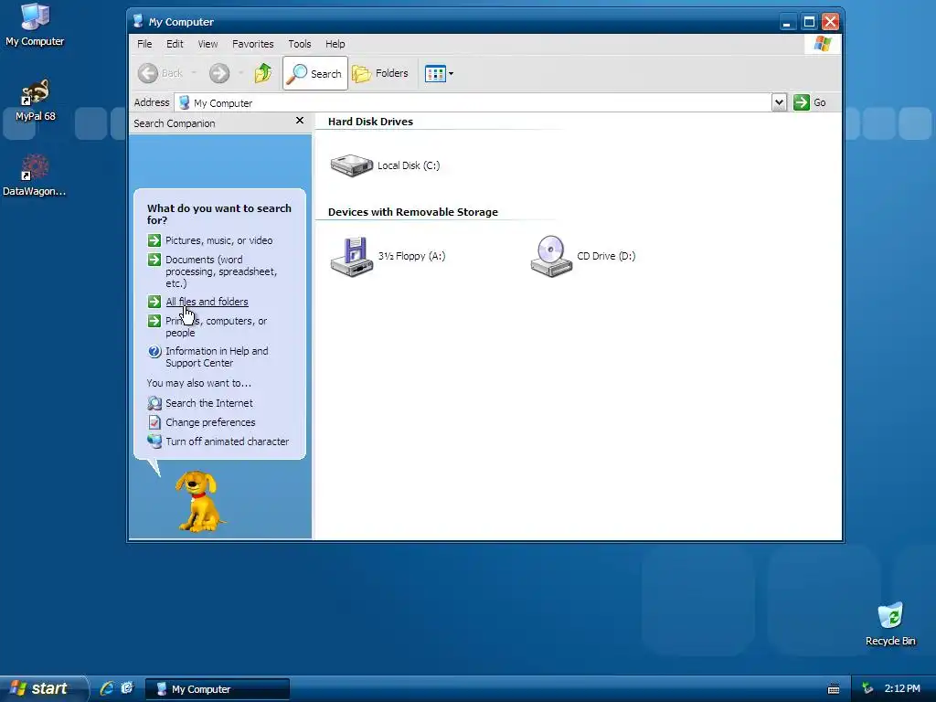Select the DataWagon desktop shortcut

pos(34,175)
